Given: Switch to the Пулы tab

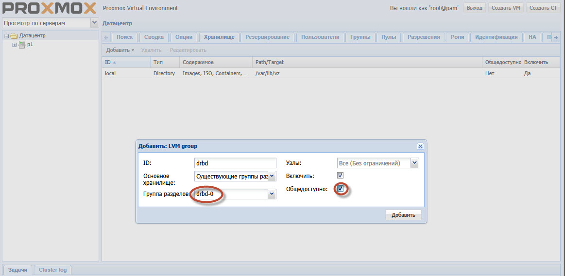Looking at the screenshot, I should tap(389, 37).
